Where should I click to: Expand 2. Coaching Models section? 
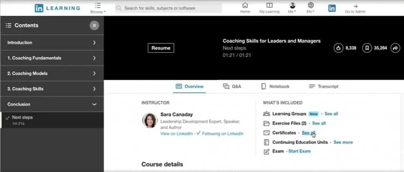pyautogui.click(x=52, y=73)
